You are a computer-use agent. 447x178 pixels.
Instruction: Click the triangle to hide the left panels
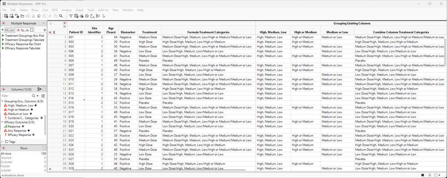[x=51, y=23]
